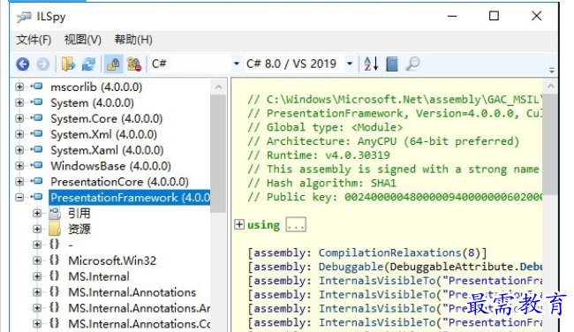Toggle show all types and members
The width and height of the screenshot is (574, 332).
pyautogui.click(x=134, y=64)
